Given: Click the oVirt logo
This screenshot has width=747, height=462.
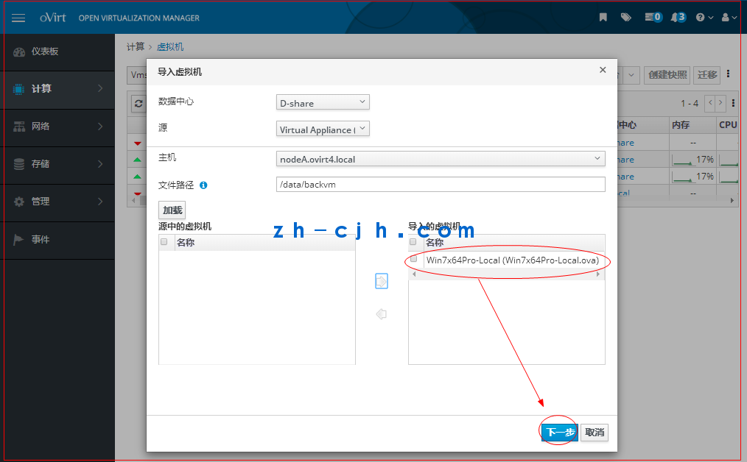Looking at the screenshot, I should [53, 18].
